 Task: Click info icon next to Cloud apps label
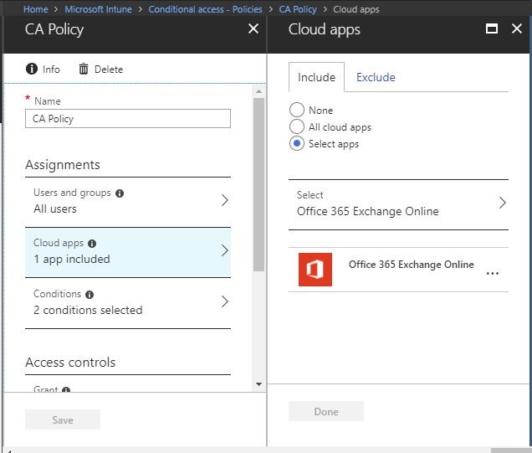(x=92, y=244)
